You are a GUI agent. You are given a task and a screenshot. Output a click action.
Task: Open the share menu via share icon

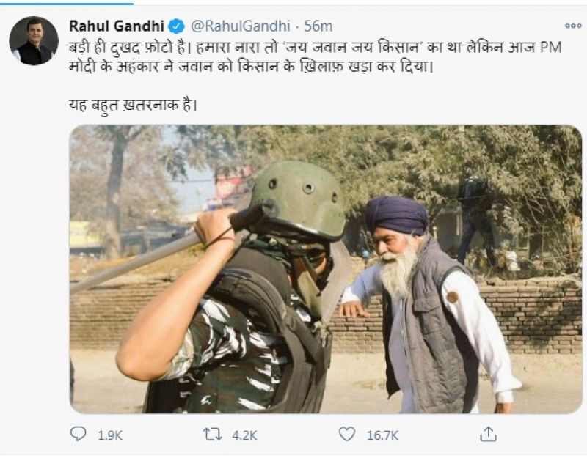(488, 435)
